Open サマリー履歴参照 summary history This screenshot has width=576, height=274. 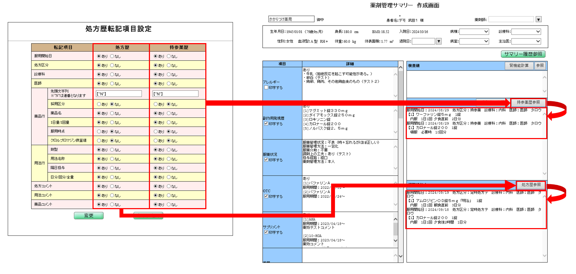coord(523,54)
